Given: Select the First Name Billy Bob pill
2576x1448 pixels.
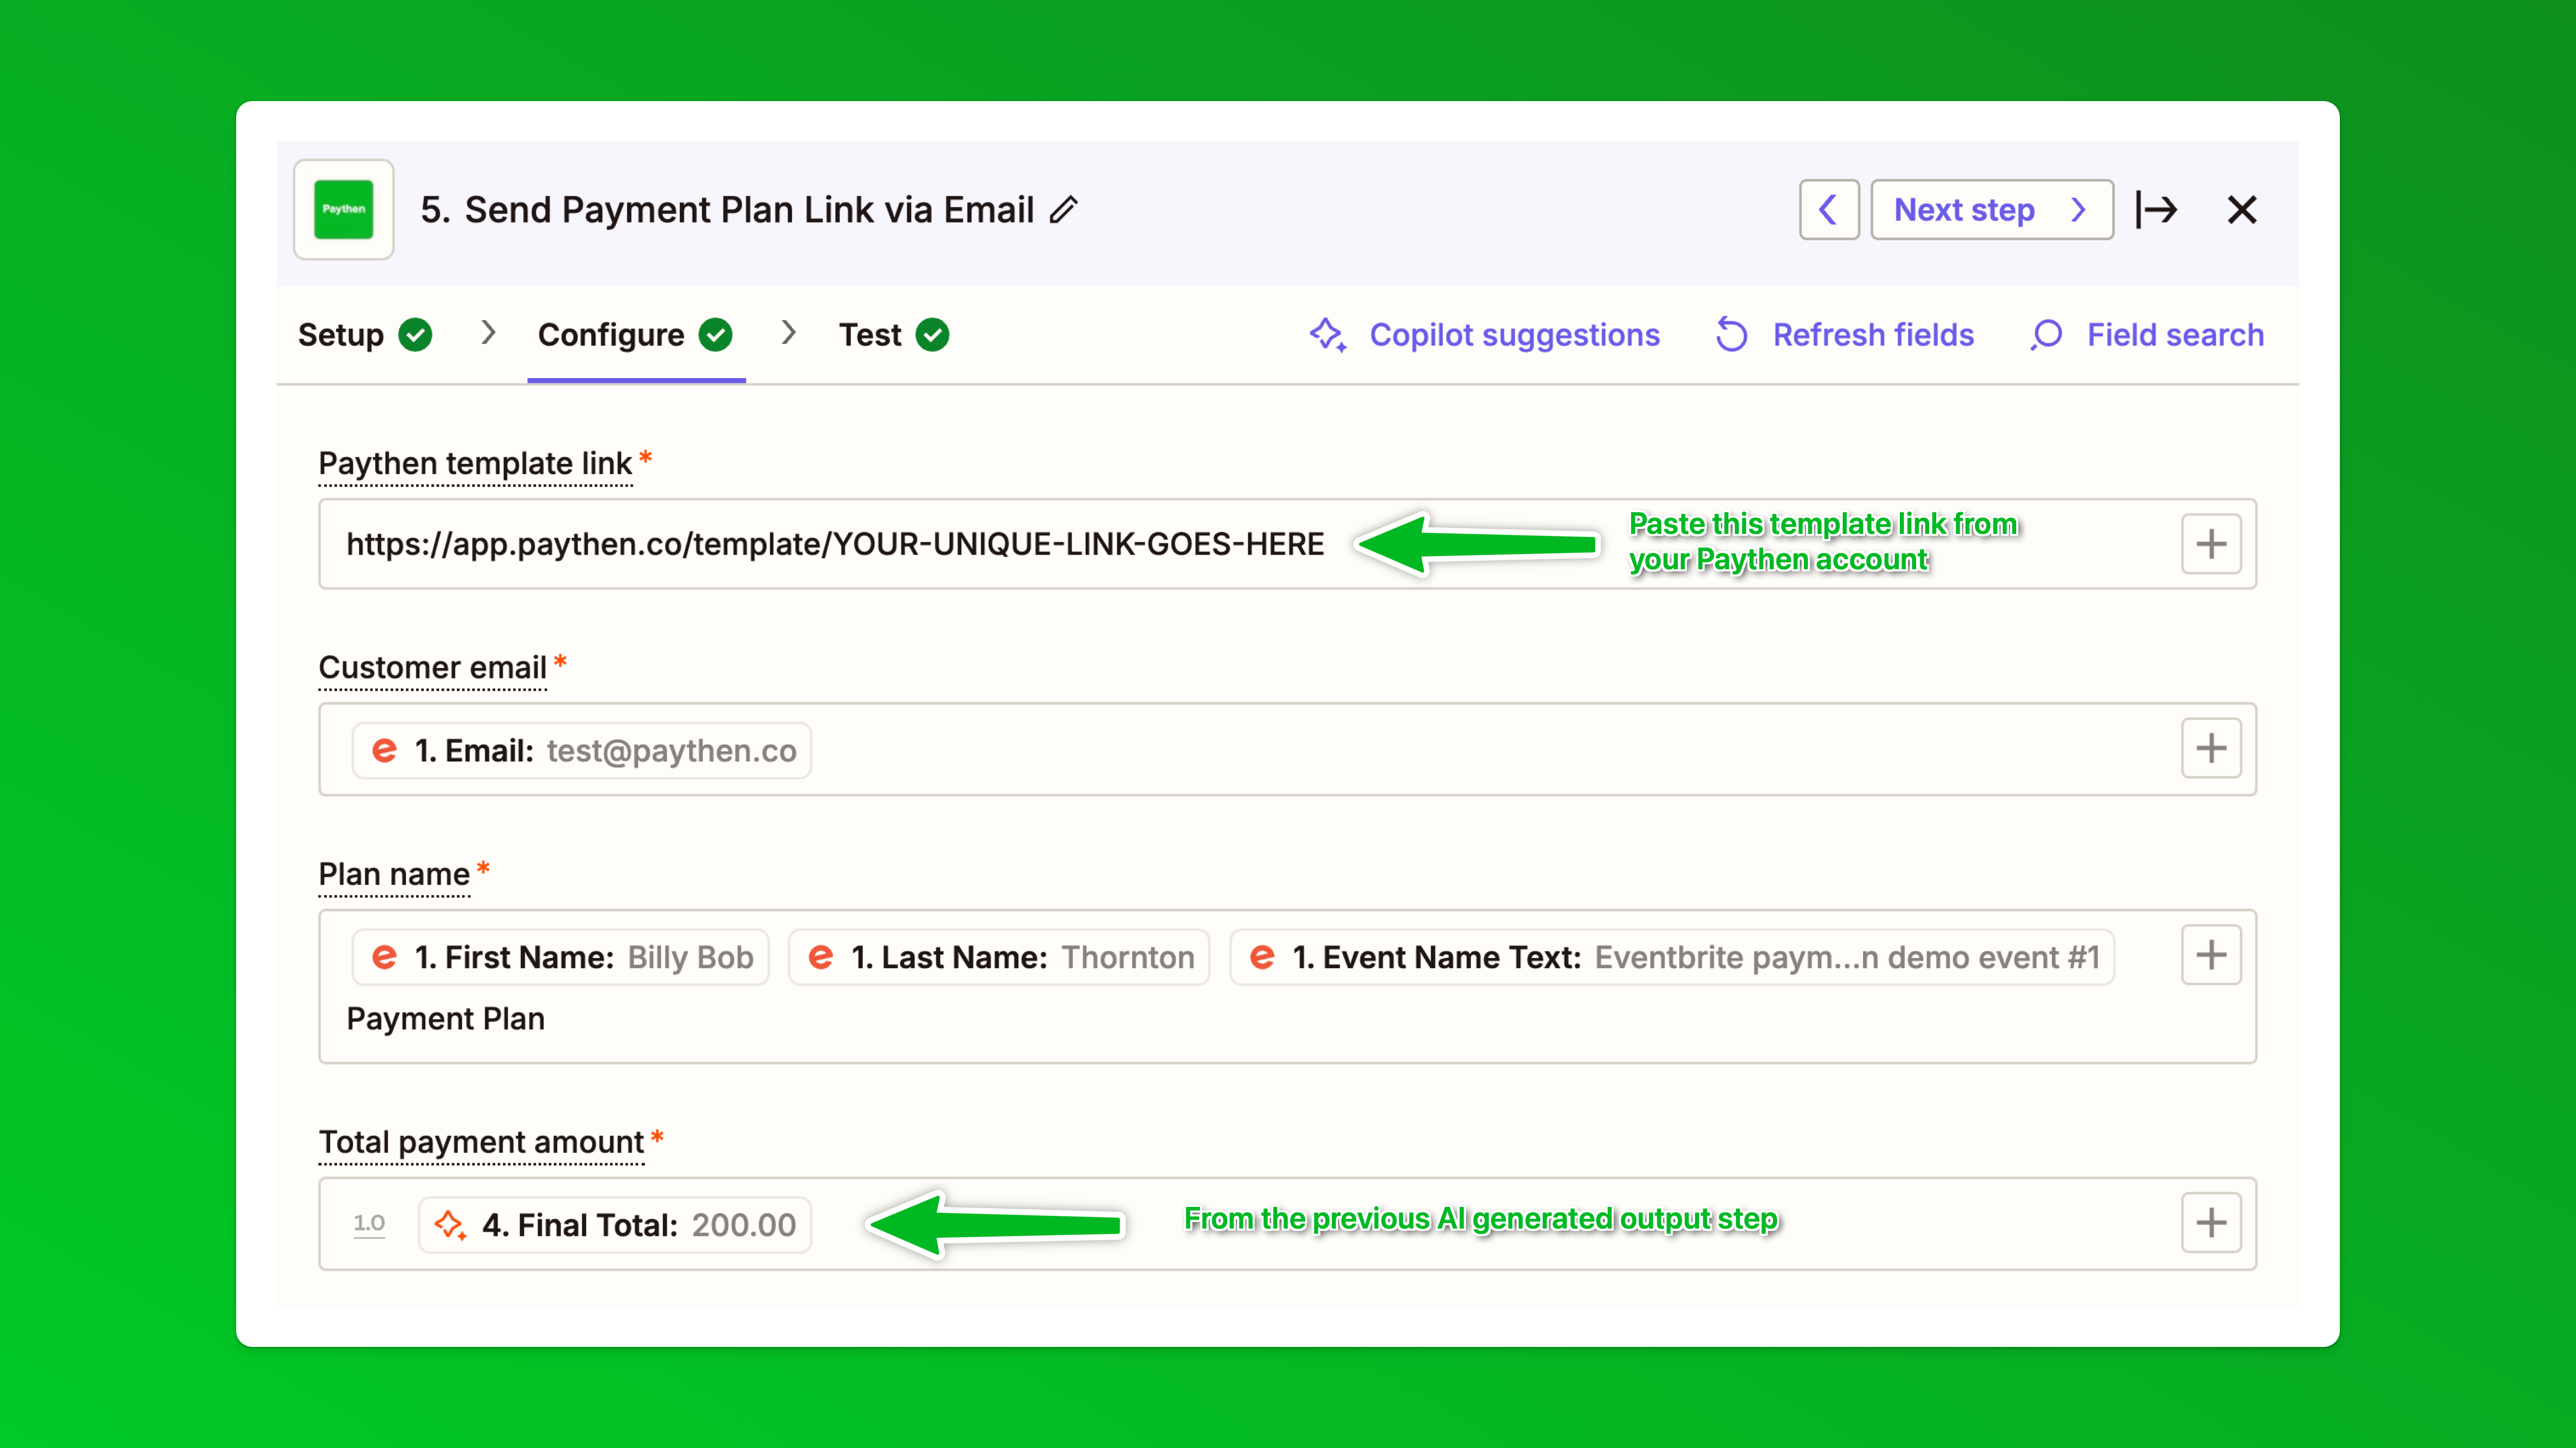Looking at the screenshot, I should [x=560, y=957].
